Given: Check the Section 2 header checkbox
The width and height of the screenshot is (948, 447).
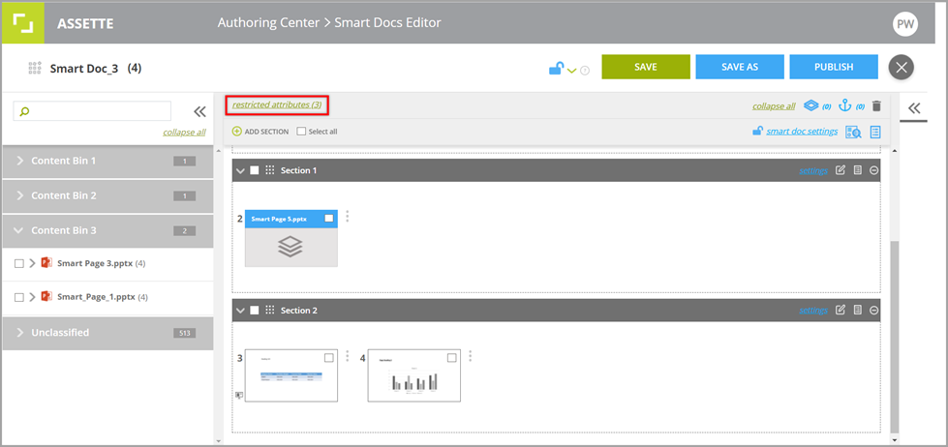Looking at the screenshot, I should pos(255,310).
